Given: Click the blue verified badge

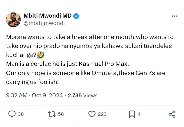Looking at the screenshot, I should [x=76, y=16].
